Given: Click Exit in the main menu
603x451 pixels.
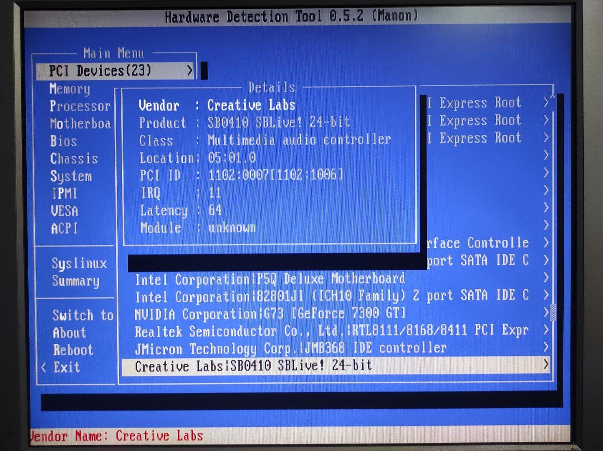Looking at the screenshot, I should click(x=66, y=368).
